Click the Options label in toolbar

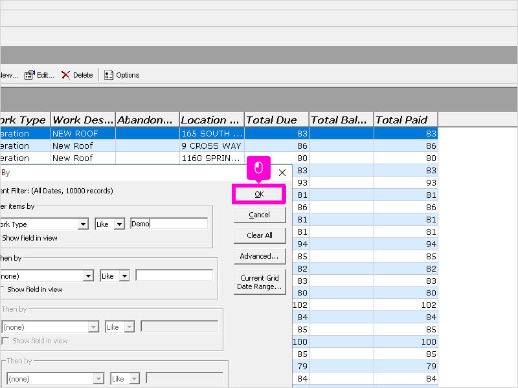click(128, 75)
